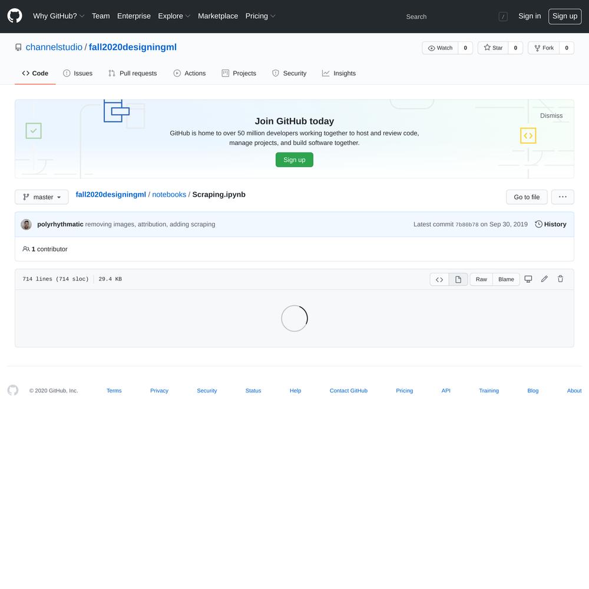Select the Scraping.ipynb filename text

219,194
